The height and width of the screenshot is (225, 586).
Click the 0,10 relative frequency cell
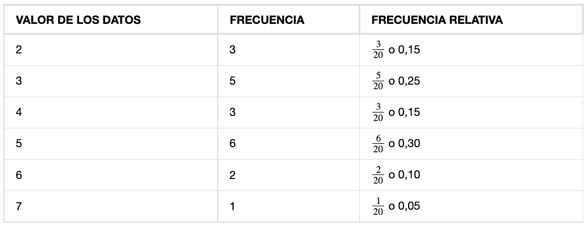[x=471, y=175]
